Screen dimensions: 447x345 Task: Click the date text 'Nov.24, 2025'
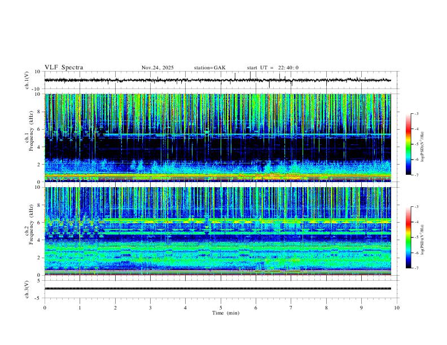pyautogui.click(x=157, y=68)
